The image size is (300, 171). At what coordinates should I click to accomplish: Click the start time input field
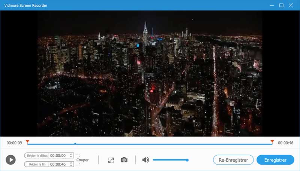click(59, 155)
